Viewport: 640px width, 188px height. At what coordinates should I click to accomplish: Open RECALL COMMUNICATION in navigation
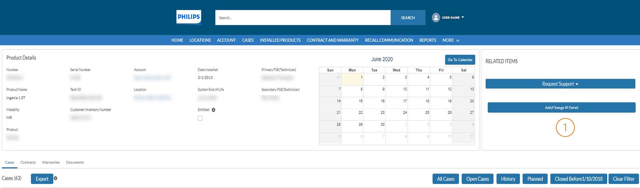pyautogui.click(x=388, y=40)
